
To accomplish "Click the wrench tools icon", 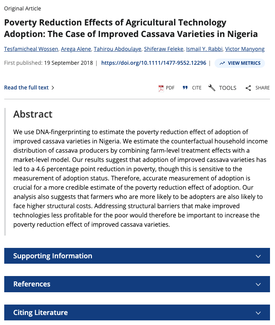I will (211, 88).
